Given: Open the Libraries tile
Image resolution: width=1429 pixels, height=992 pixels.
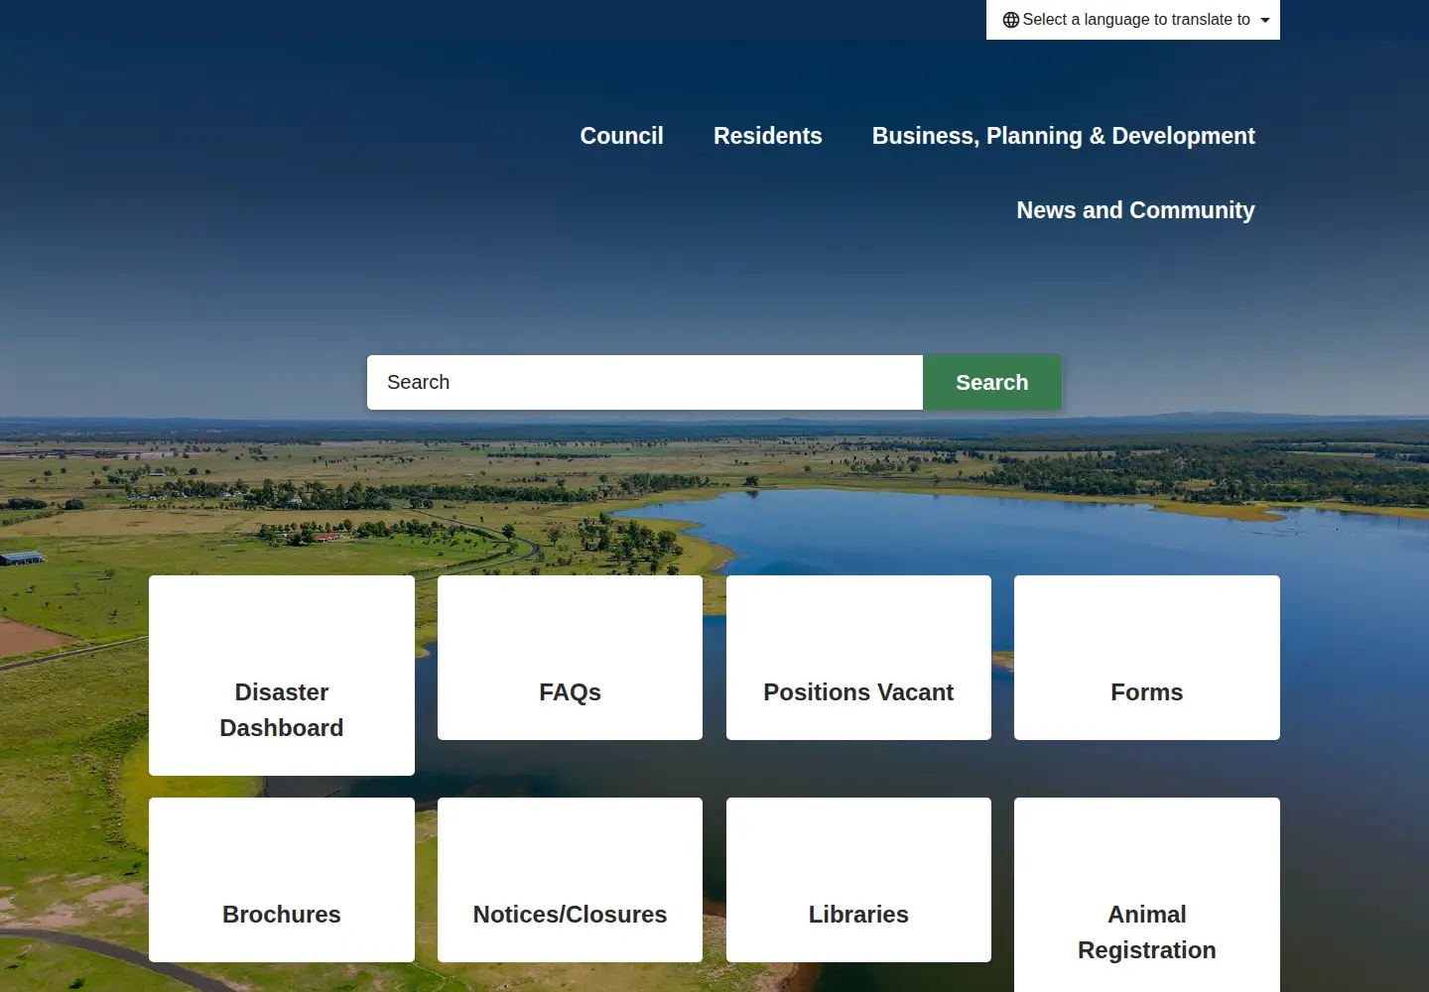Looking at the screenshot, I should [858, 880].
